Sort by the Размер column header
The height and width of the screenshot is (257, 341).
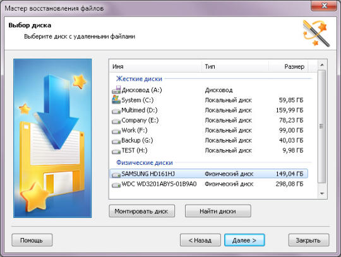tap(289, 66)
